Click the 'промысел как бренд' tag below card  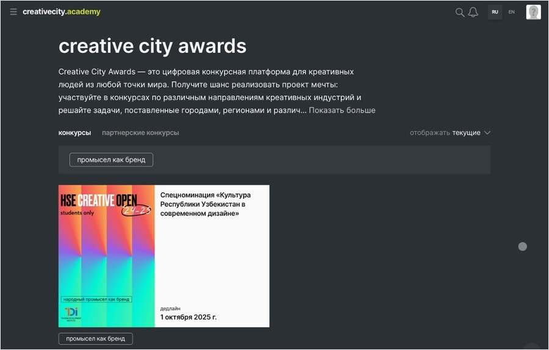coord(96,339)
